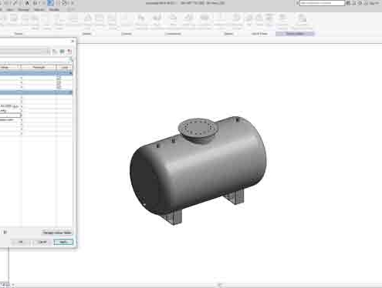Click the search box in title bar
The image size is (382, 288).
[322, 3]
